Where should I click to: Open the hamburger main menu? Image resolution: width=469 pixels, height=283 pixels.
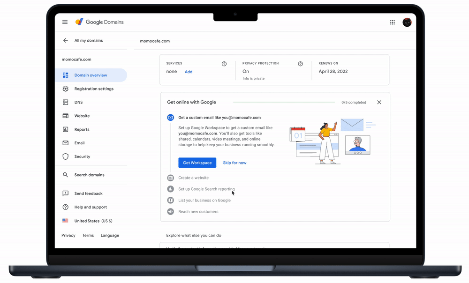coord(65,22)
